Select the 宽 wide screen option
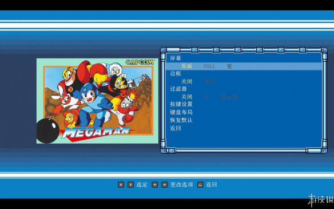 pyautogui.click(x=229, y=66)
